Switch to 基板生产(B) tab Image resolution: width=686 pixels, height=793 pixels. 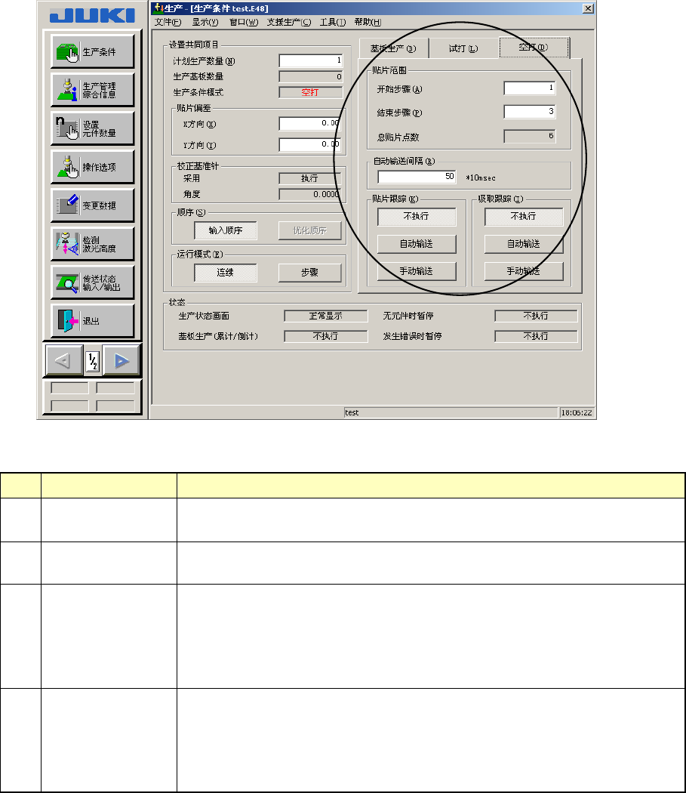[393, 48]
